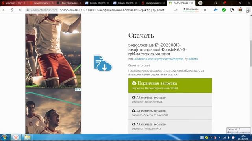
Task: Close the active 'родословная' tab
Action: coord(192,3)
